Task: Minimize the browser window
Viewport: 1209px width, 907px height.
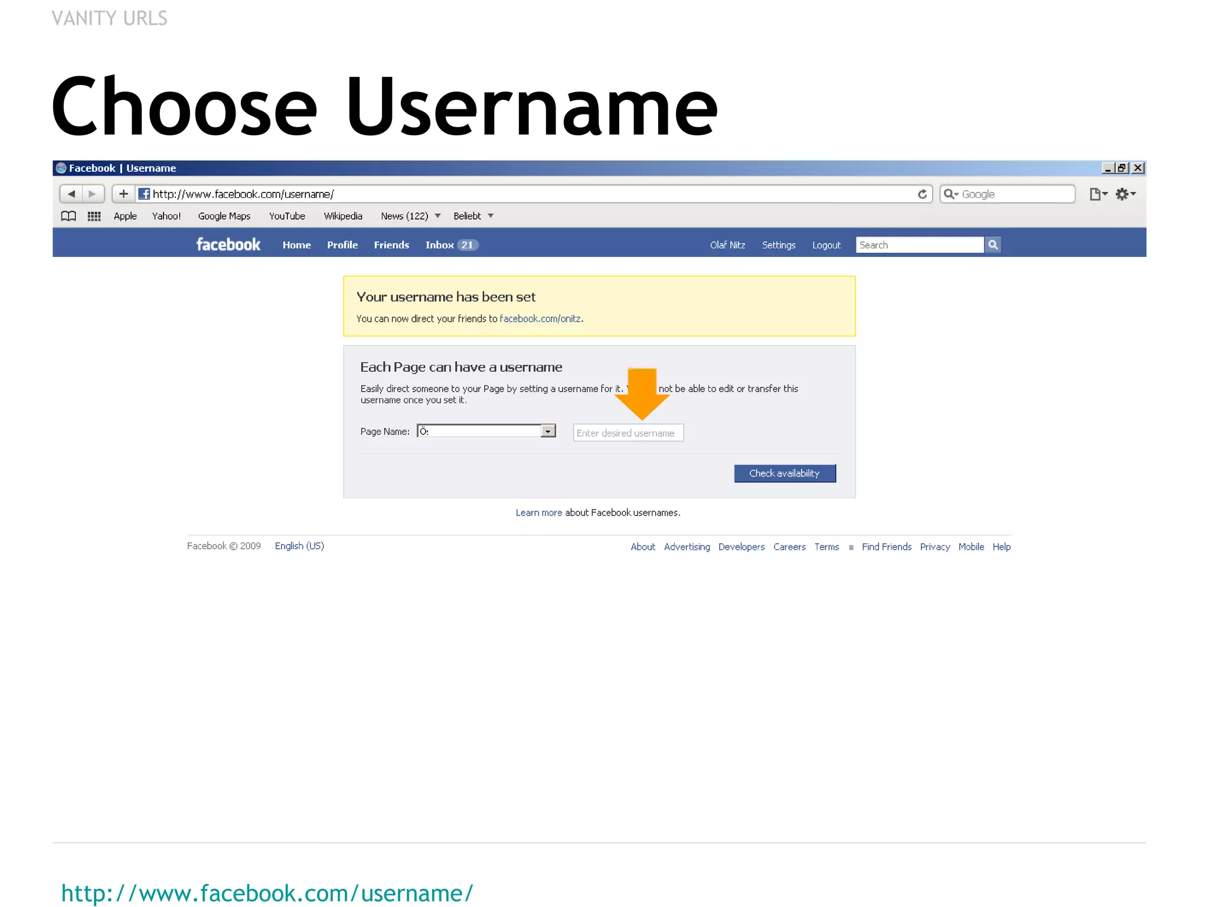Action: pyautogui.click(x=1108, y=168)
